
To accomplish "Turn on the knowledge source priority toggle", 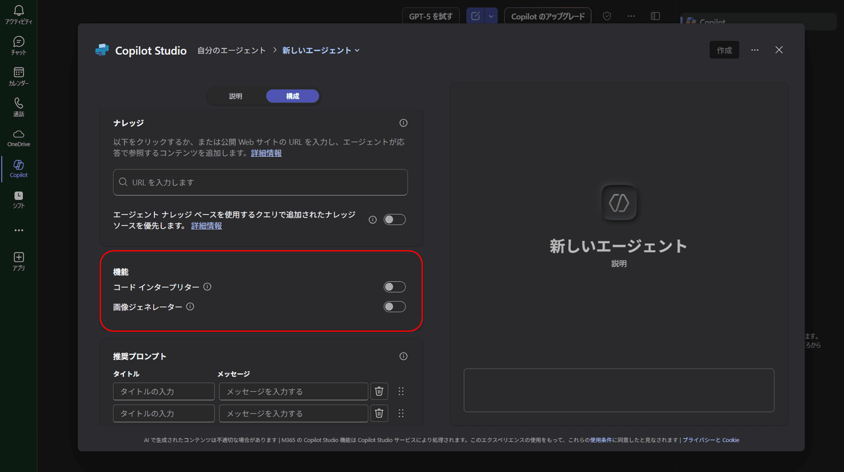I will click(394, 219).
